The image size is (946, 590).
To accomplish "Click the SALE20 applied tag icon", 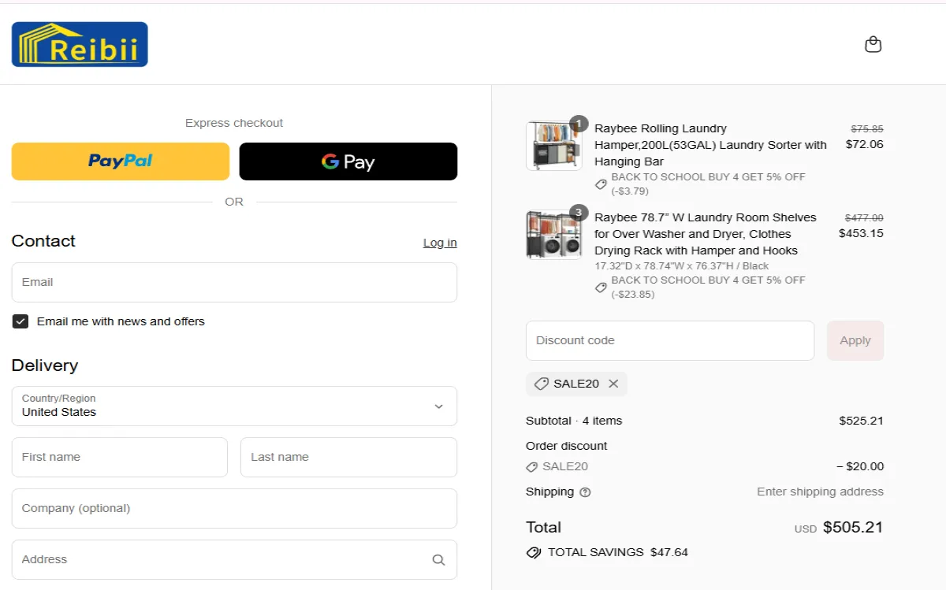I will click(x=541, y=384).
